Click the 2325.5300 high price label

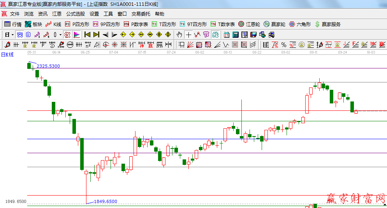pyautogui.click(x=48, y=66)
